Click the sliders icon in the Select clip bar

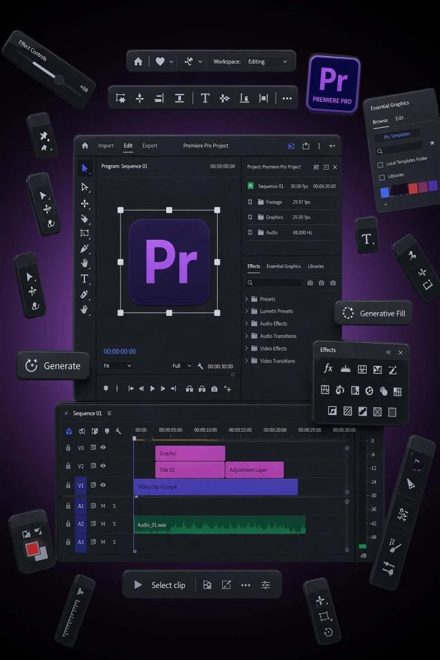tap(265, 585)
